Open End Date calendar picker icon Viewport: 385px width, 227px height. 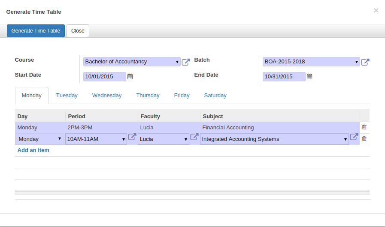tap(309, 77)
